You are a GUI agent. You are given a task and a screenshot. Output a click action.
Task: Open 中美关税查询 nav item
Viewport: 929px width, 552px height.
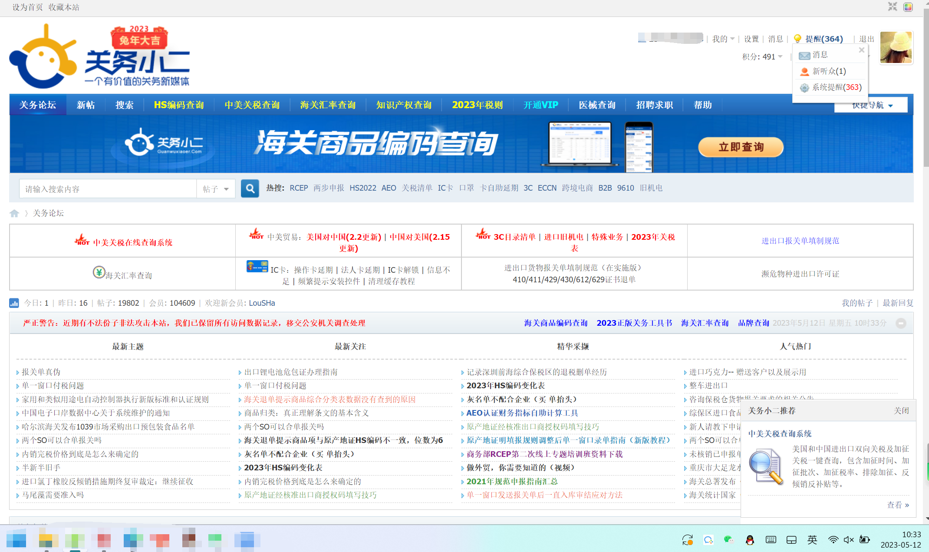click(x=252, y=105)
